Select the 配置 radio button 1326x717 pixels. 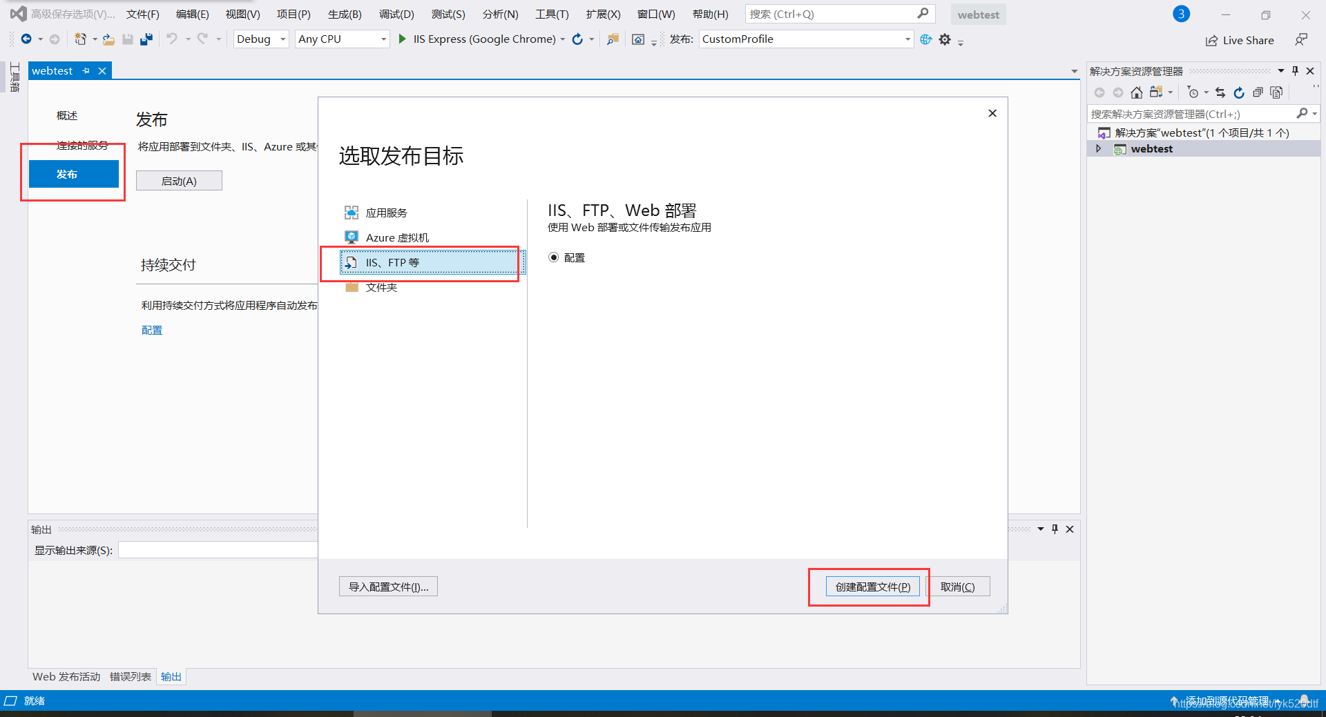[553, 257]
